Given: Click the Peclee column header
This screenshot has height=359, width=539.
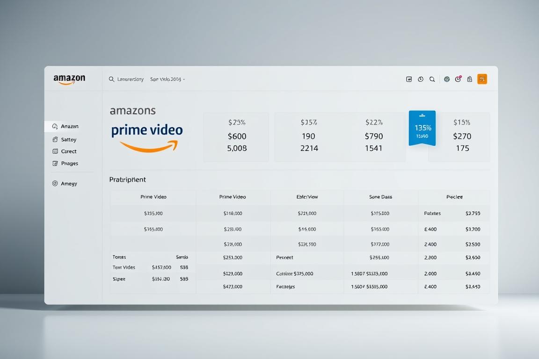Looking at the screenshot, I should point(454,197).
